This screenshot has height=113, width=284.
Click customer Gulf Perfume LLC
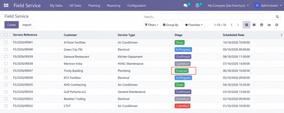click(75, 92)
